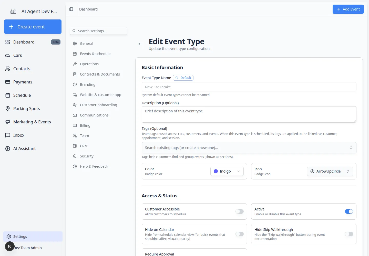Turn on Hide Skip Walkthrough switch
The width and height of the screenshot is (369, 256).
349,234
